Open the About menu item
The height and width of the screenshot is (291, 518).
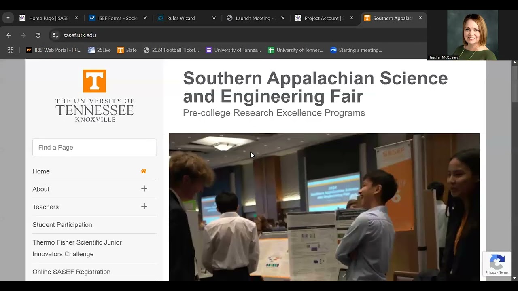(x=41, y=189)
